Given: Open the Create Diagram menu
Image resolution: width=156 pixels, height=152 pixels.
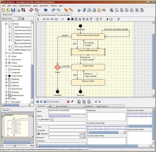Looking at the screenshot, I should [25, 6].
